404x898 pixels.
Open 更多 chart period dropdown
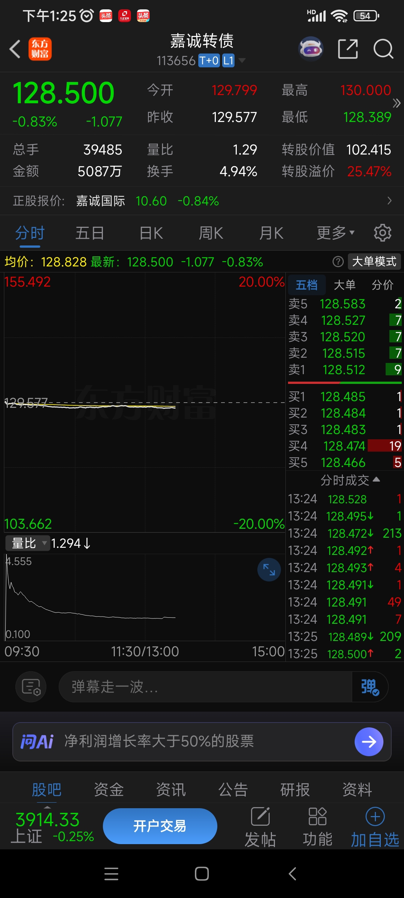coord(336,233)
